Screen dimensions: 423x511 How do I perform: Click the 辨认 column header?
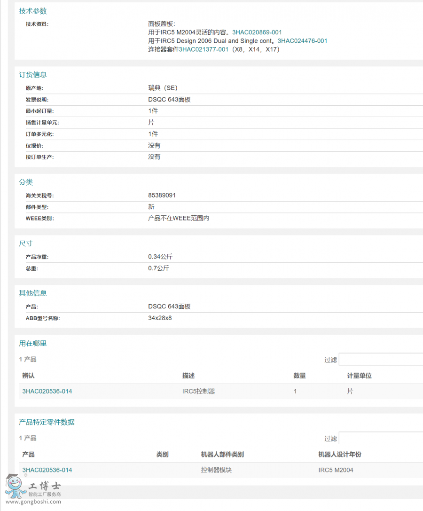pos(27,376)
